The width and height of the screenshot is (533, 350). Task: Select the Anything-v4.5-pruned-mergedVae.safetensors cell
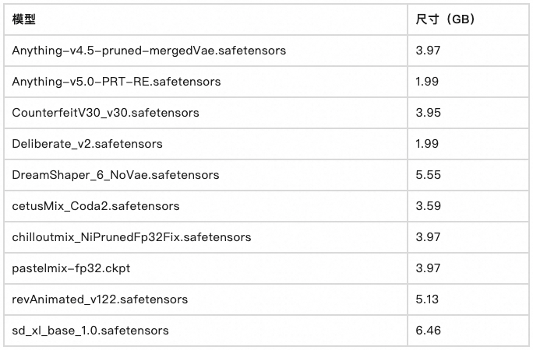[x=149, y=51]
